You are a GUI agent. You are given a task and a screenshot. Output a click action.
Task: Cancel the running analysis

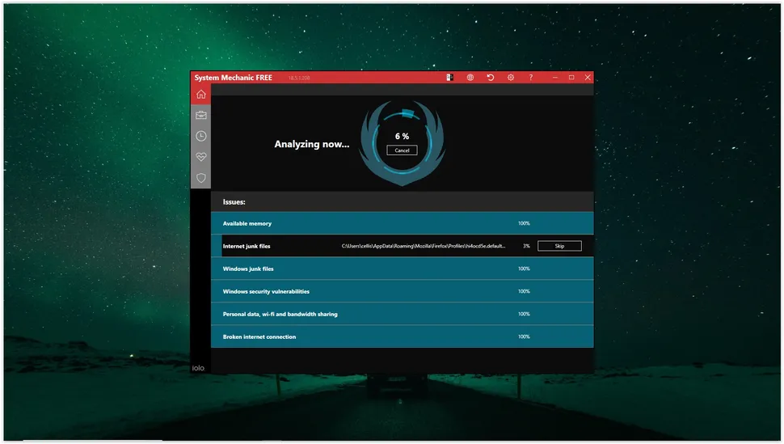click(402, 150)
